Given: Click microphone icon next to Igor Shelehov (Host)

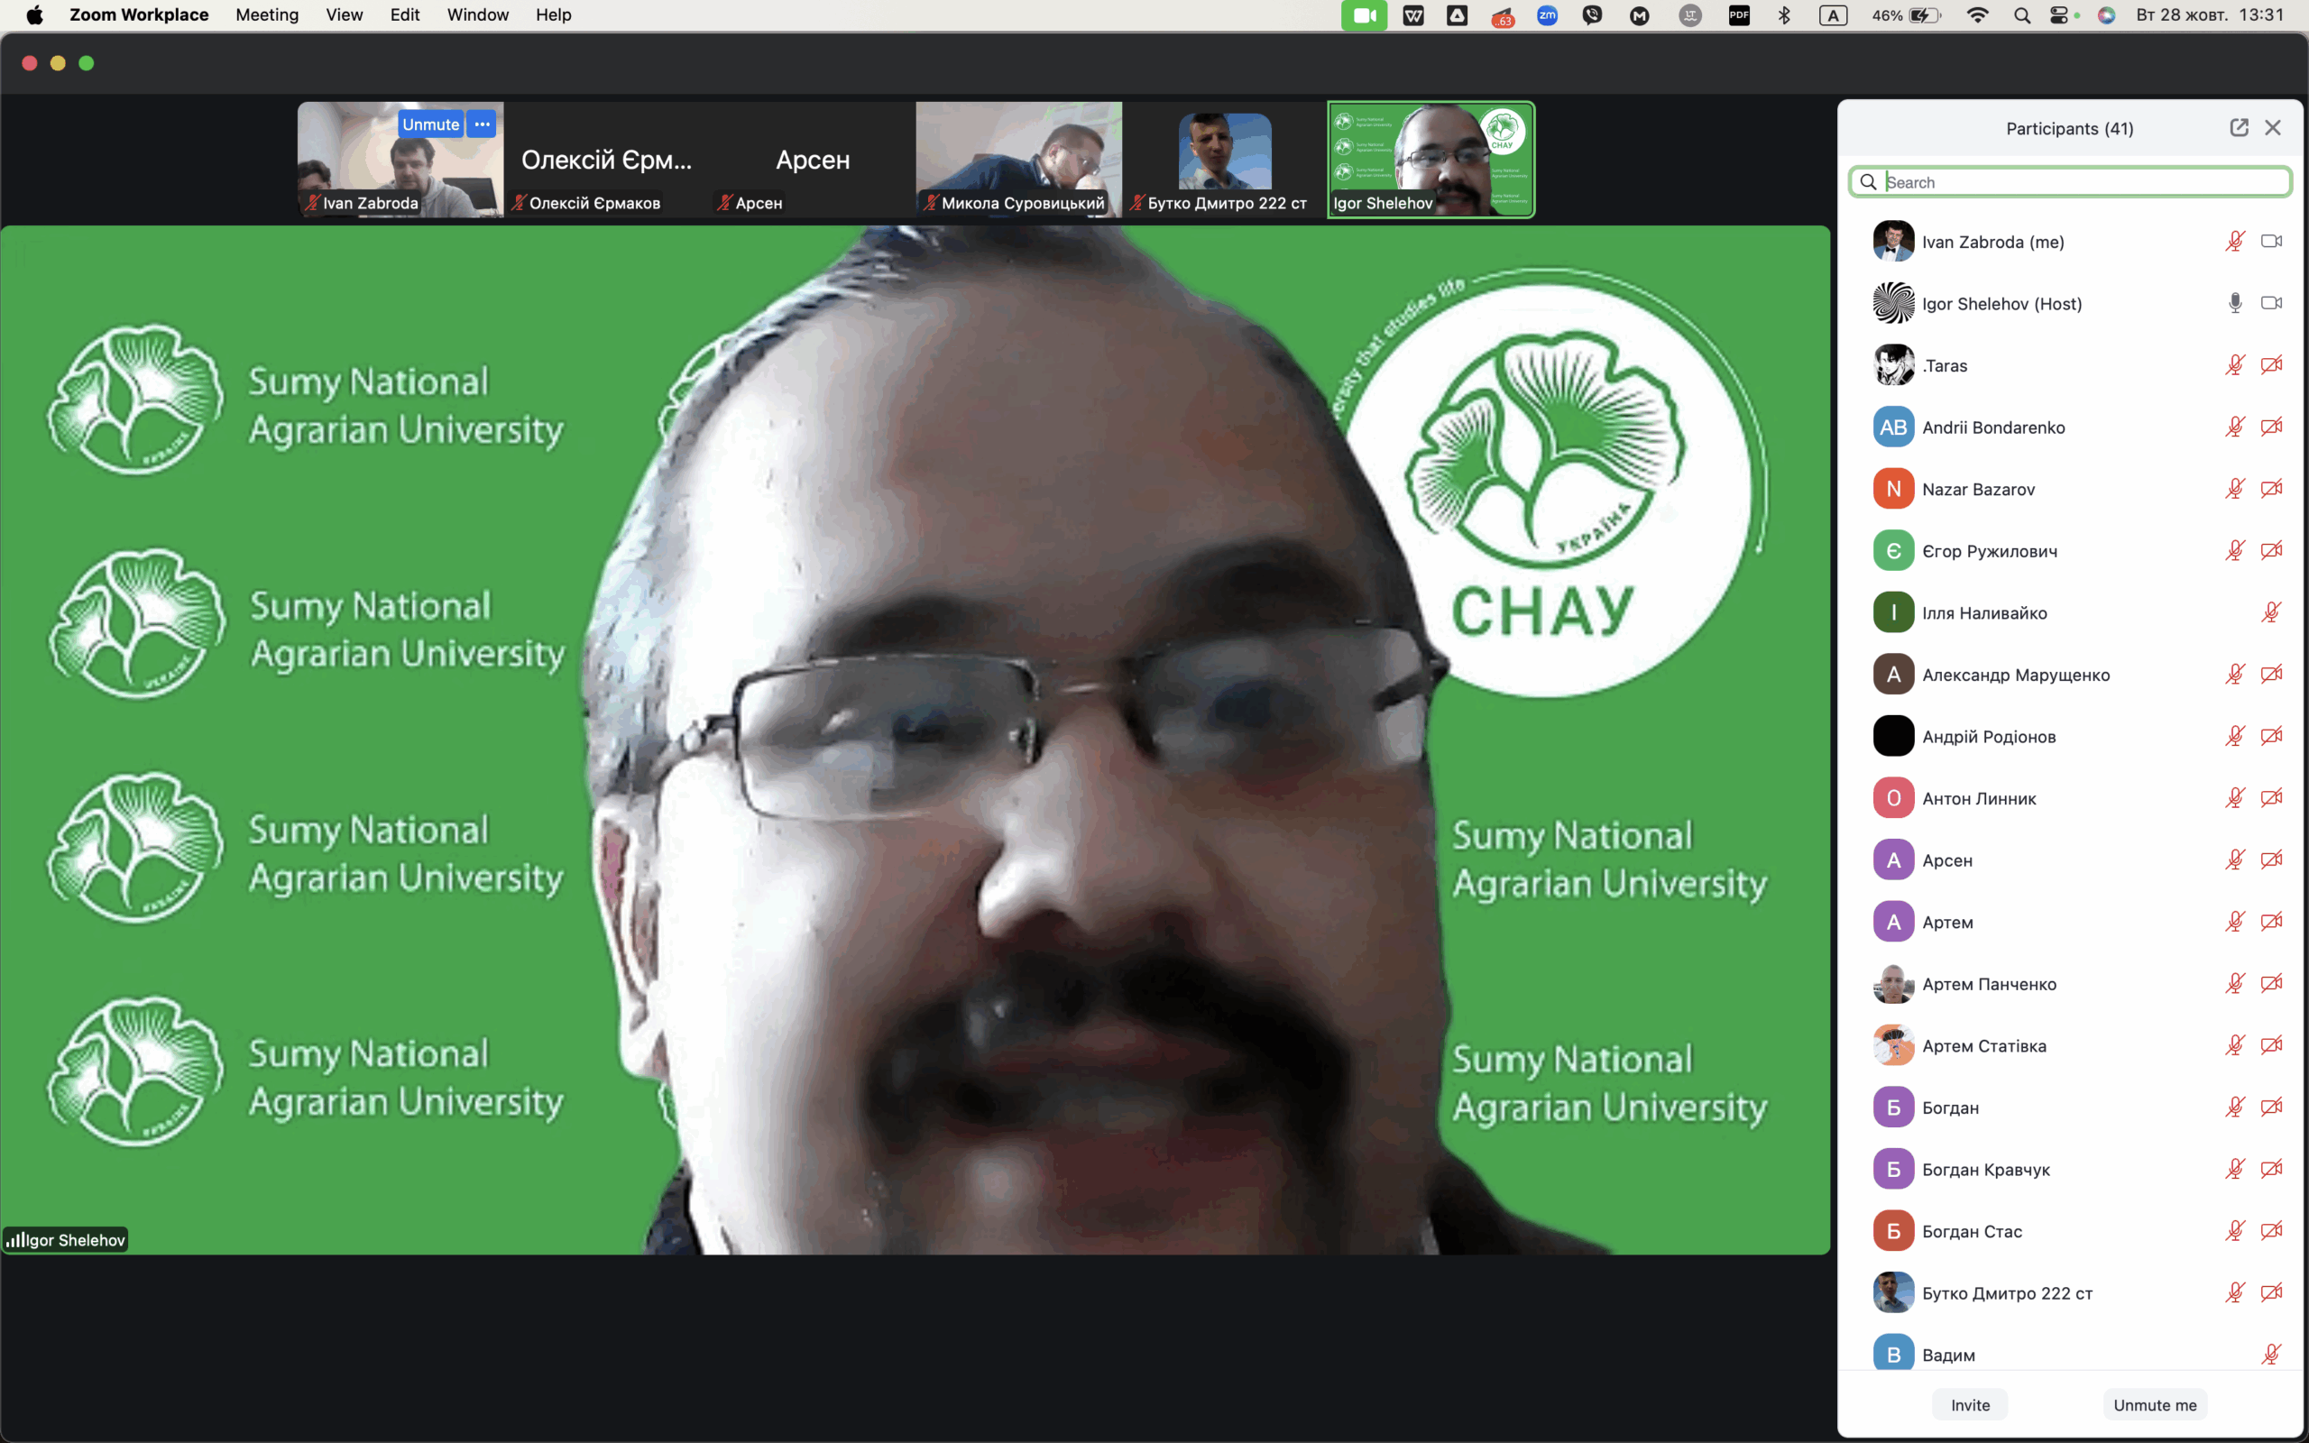Looking at the screenshot, I should 2234,304.
